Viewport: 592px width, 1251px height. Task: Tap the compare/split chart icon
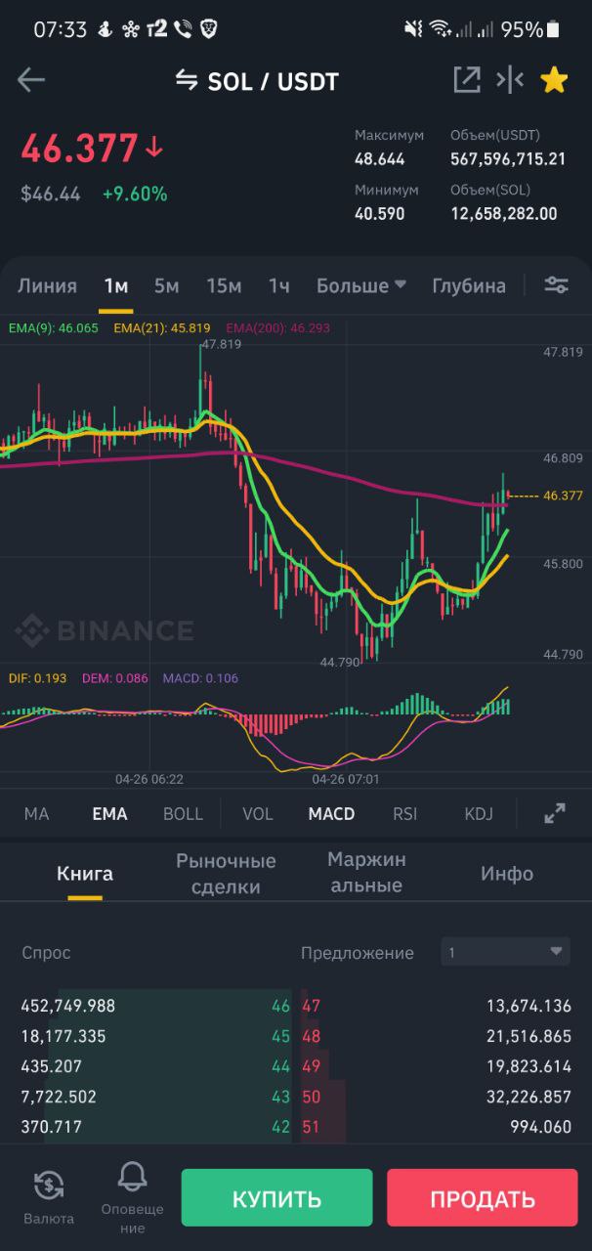pyautogui.click(x=510, y=80)
